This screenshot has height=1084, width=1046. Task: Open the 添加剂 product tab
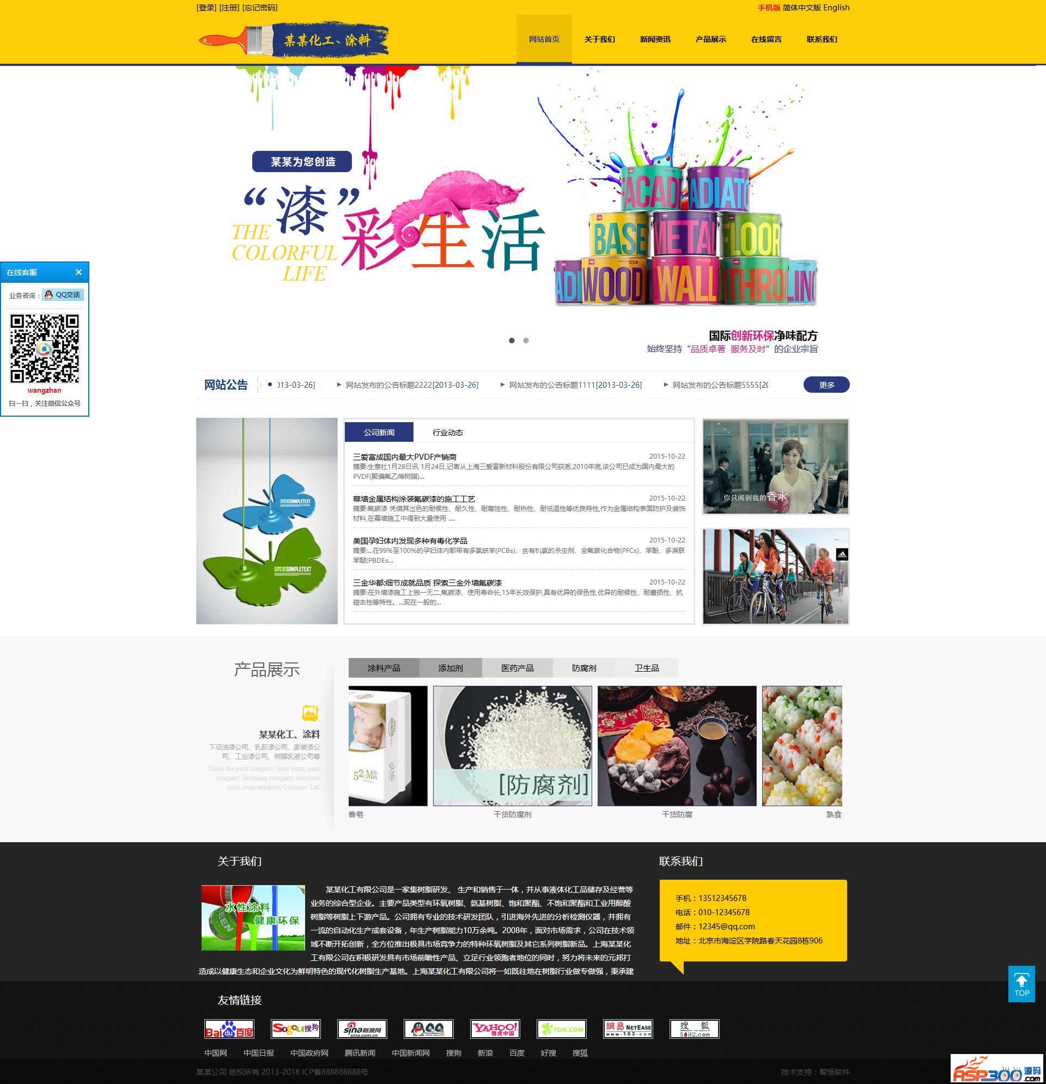[450, 668]
